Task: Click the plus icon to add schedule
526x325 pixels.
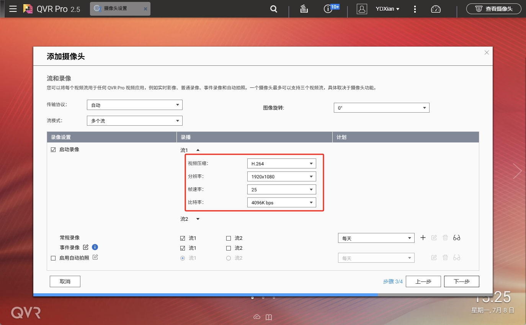Action: [x=423, y=238]
